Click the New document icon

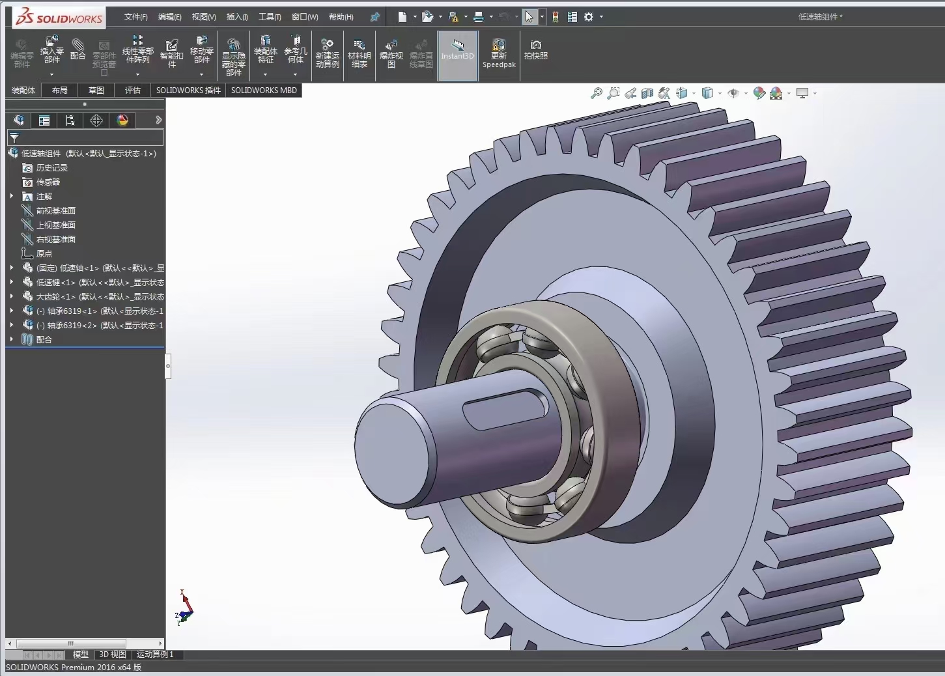(x=402, y=17)
